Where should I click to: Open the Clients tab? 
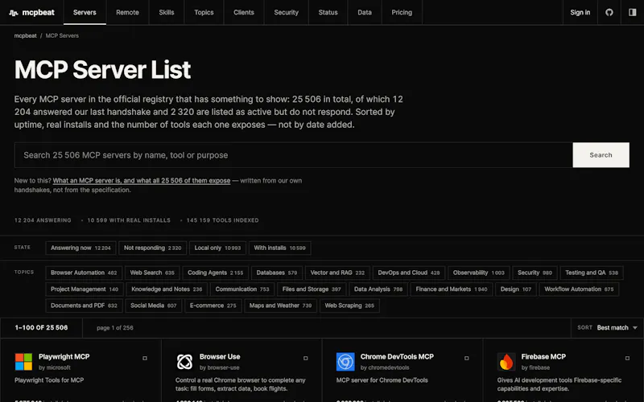pos(244,12)
